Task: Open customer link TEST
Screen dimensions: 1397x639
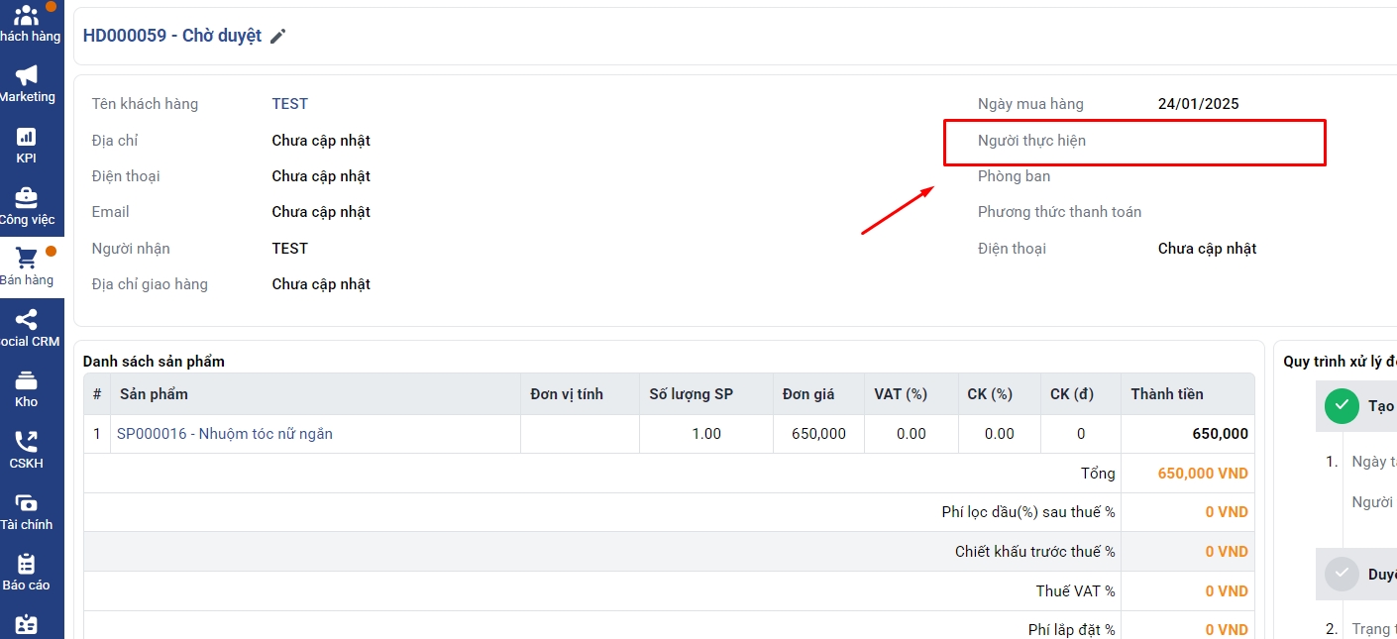Action: tap(289, 104)
